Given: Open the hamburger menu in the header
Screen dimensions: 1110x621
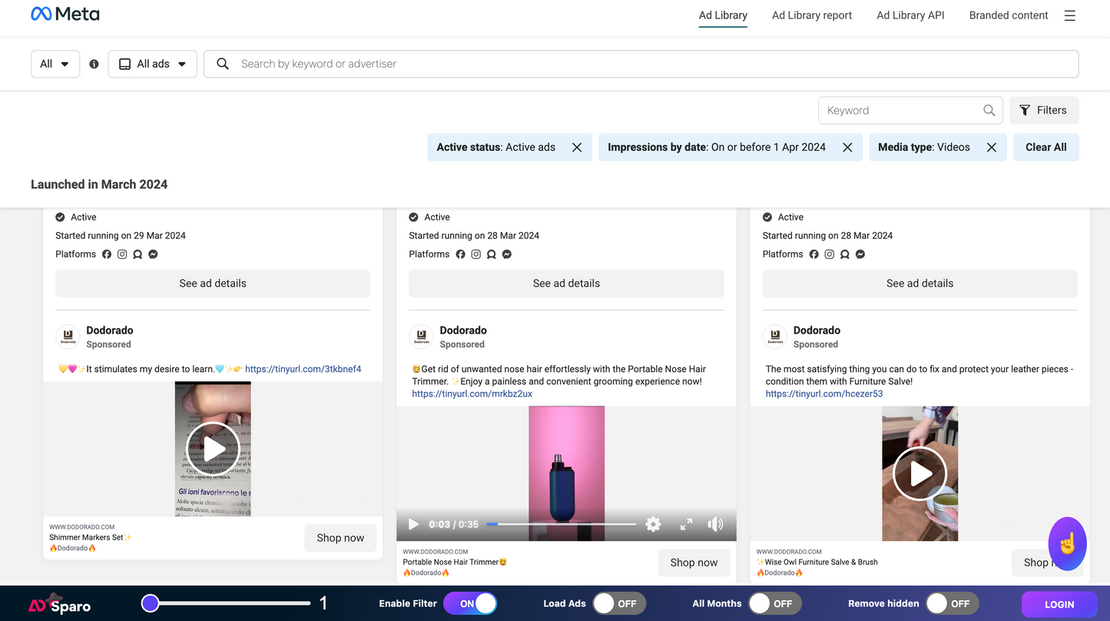Looking at the screenshot, I should [1069, 15].
